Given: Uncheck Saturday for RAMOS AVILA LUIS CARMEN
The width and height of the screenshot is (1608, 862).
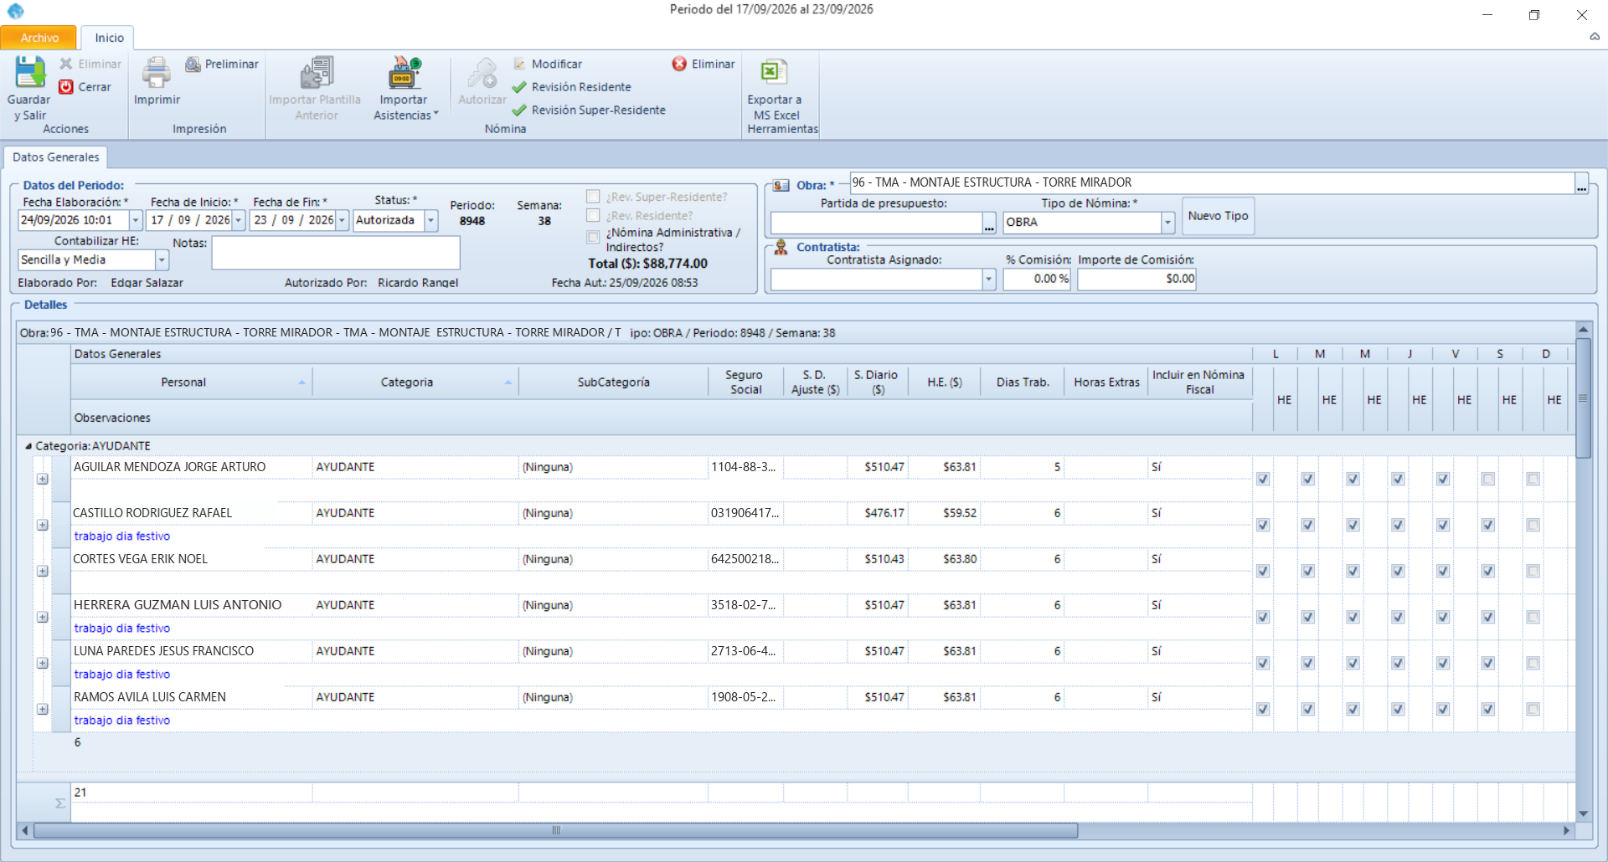Looking at the screenshot, I should pyautogui.click(x=1487, y=710).
